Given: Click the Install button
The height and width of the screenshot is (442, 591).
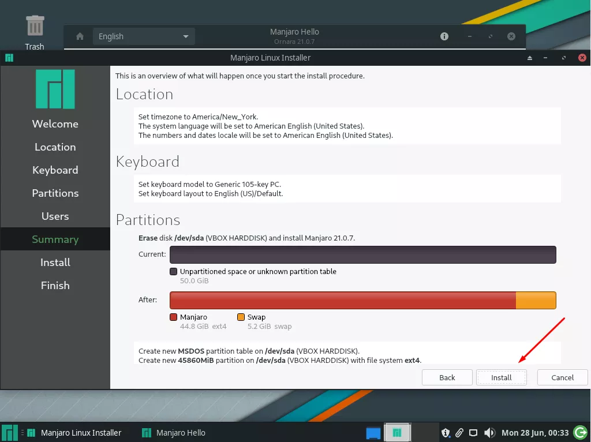Looking at the screenshot, I should click(x=502, y=377).
